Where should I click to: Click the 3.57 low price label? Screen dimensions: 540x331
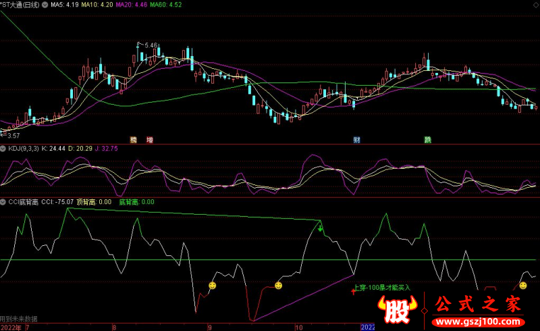click(13, 136)
